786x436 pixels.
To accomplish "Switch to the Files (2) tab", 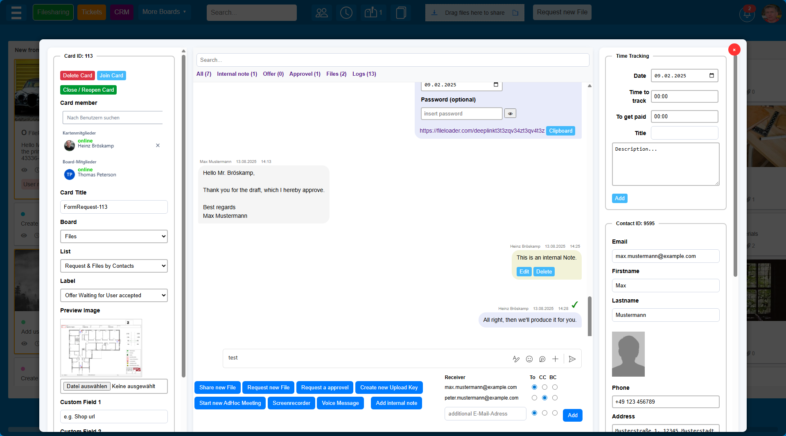I will (x=336, y=74).
